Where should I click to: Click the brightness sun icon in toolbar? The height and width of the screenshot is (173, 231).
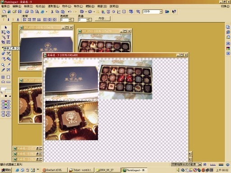pos(114,12)
